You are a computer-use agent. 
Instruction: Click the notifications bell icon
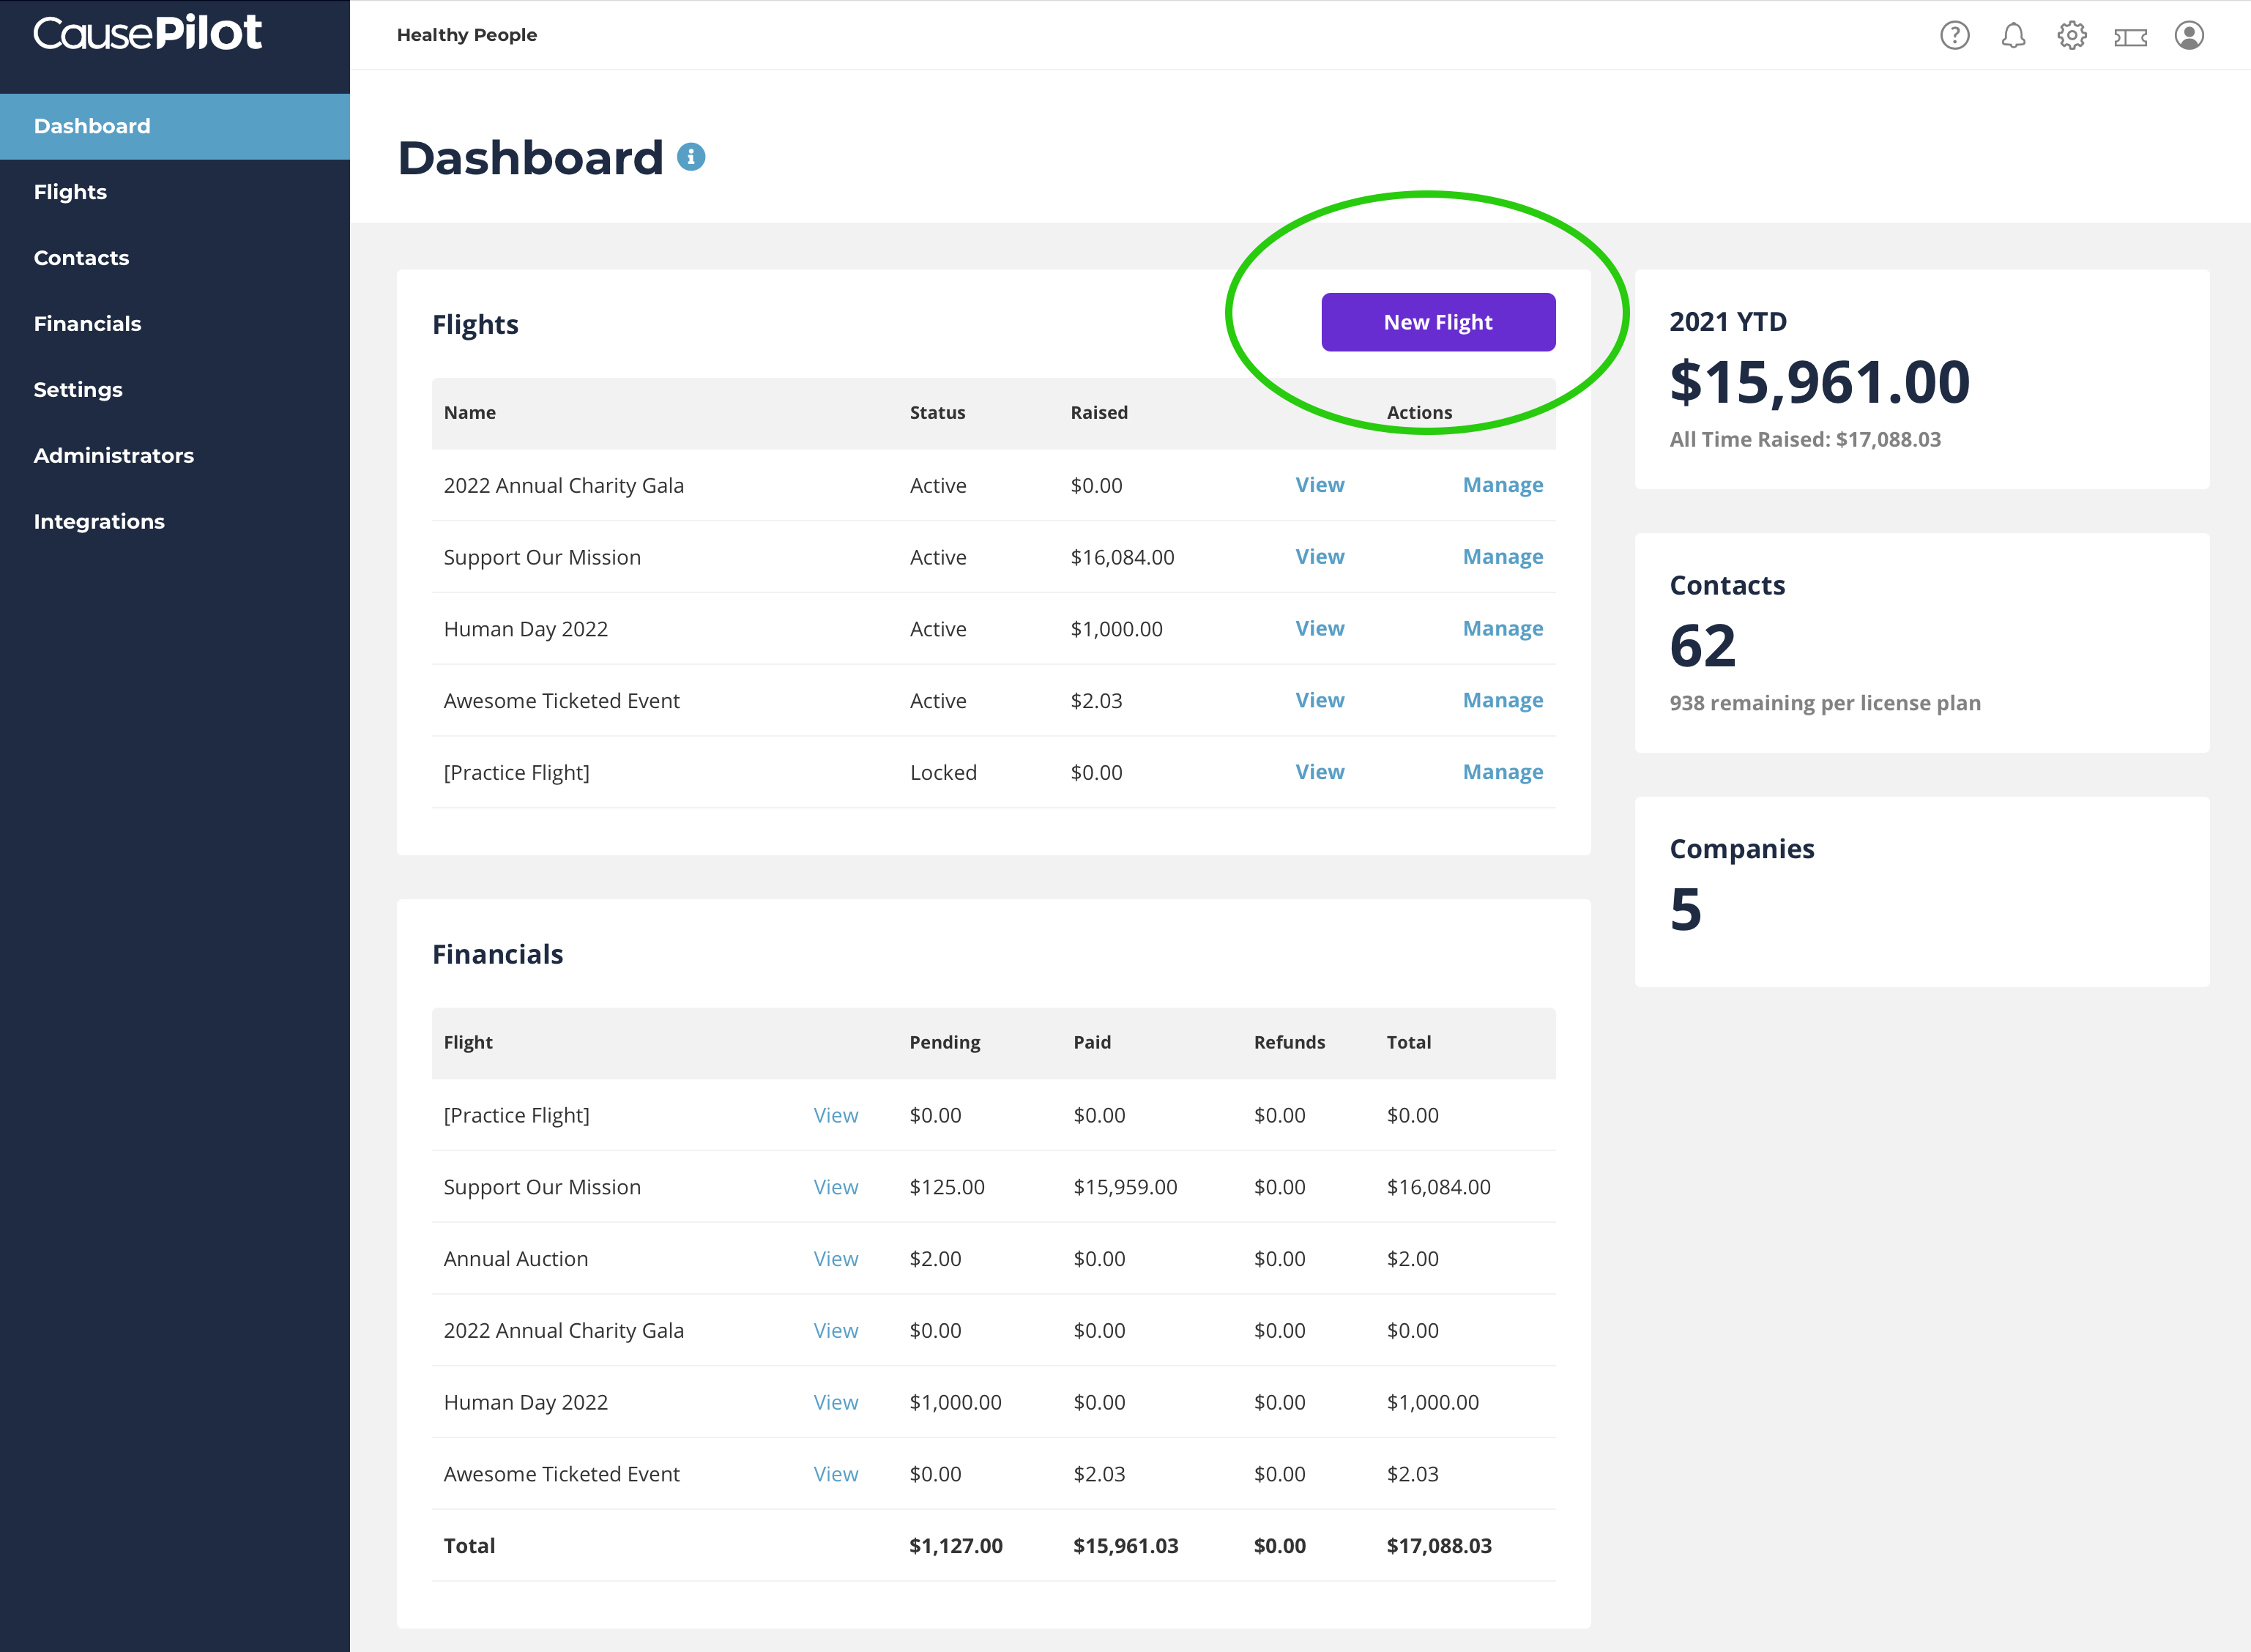coord(2013,36)
